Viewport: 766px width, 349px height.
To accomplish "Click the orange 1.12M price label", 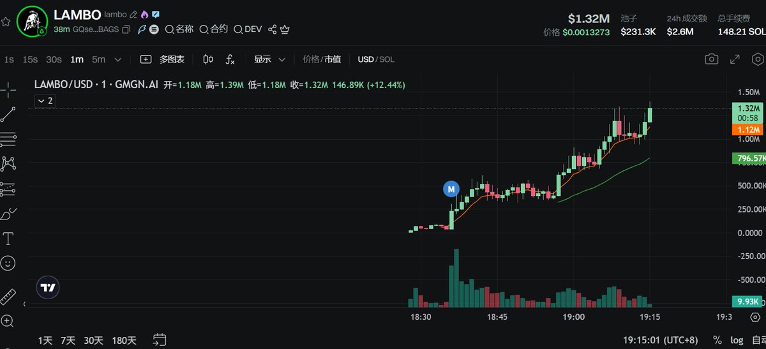I will pyautogui.click(x=748, y=130).
